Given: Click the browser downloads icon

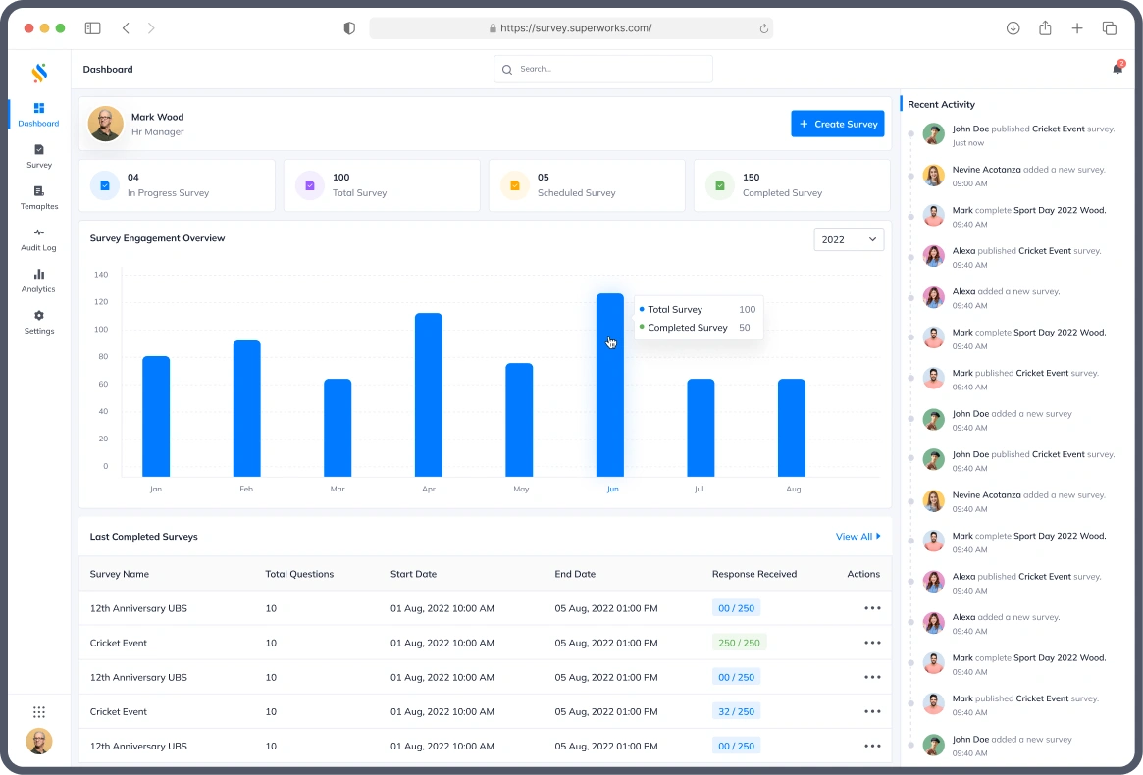Looking at the screenshot, I should pos(1013,28).
